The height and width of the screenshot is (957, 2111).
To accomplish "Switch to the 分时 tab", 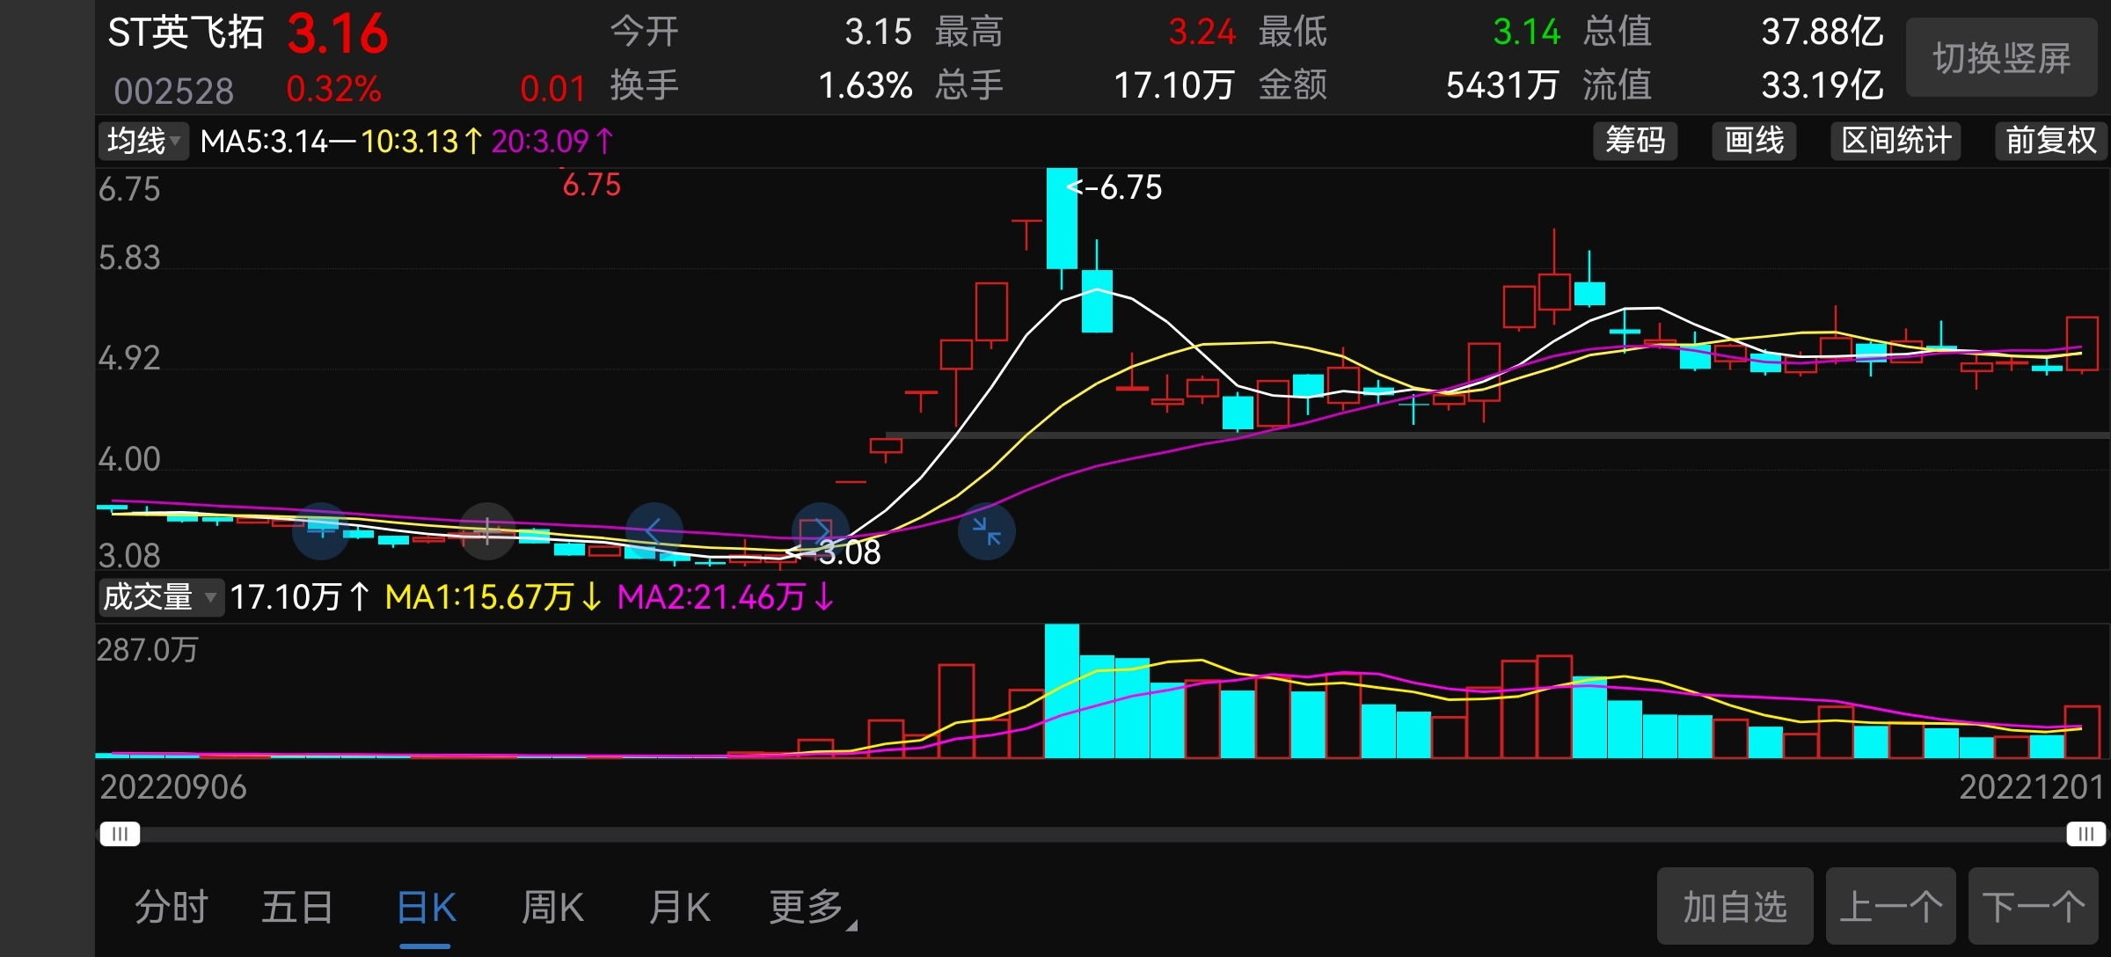I will click(x=171, y=907).
